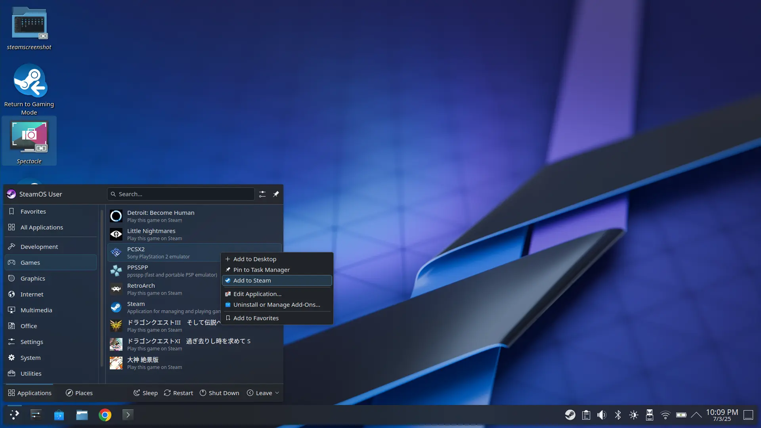This screenshot has height=428, width=761.
Task: Choose Edit Application... menu entry
Action: tap(277, 294)
